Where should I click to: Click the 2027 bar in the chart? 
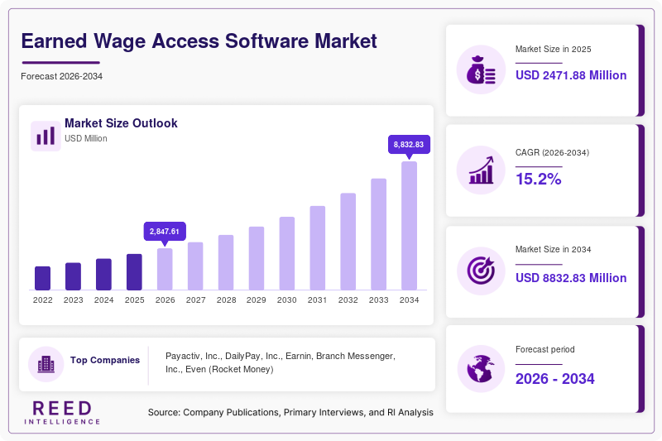pyautogui.click(x=195, y=266)
